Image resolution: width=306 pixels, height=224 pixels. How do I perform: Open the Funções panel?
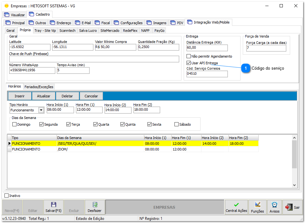pos(257,207)
